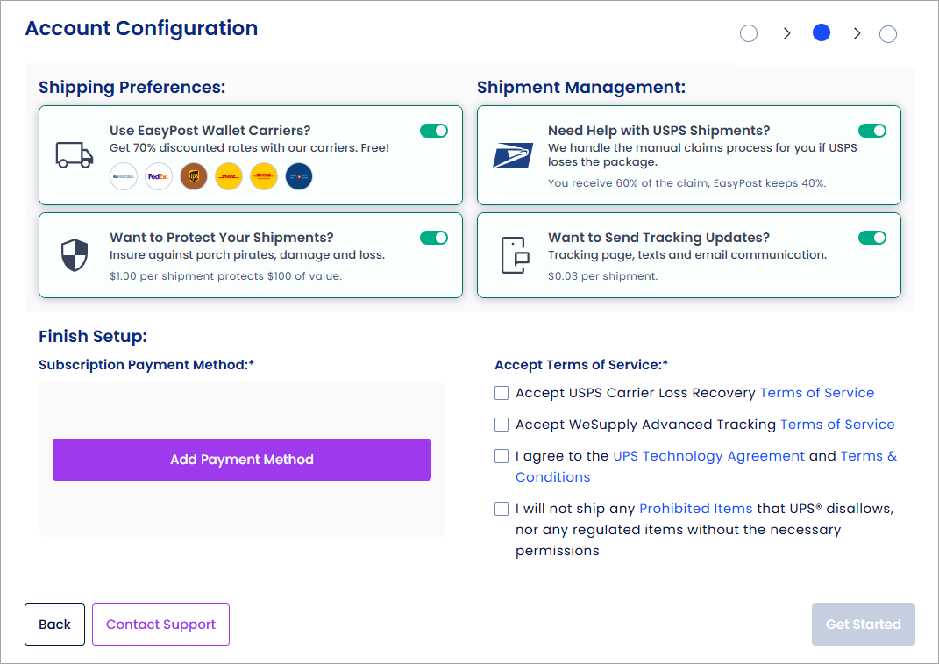Click 'Use EasyPost Wallet Carriers?' title

(210, 131)
